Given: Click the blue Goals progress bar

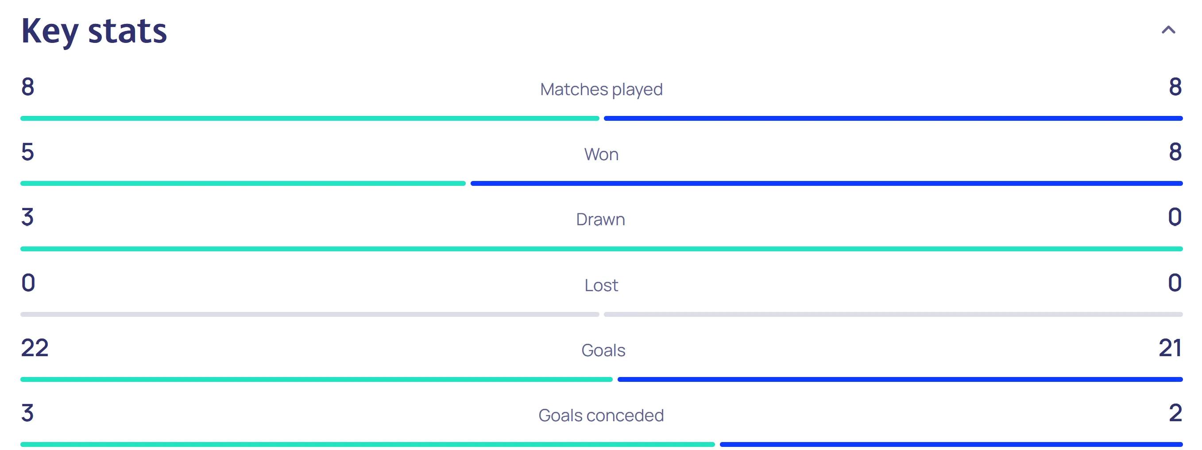Looking at the screenshot, I should click(900, 380).
